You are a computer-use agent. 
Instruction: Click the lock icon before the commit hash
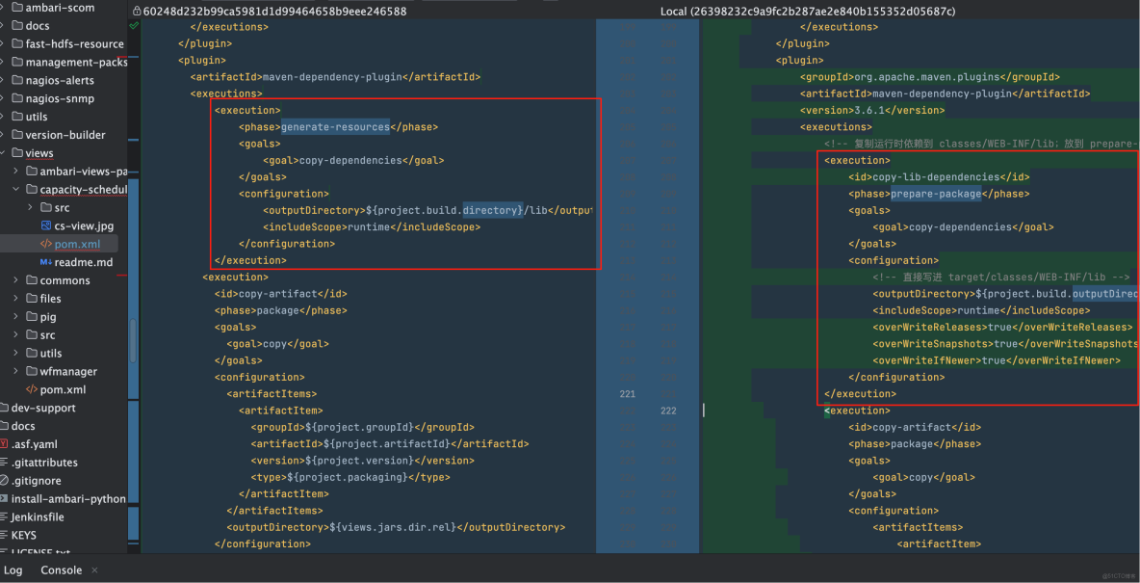(x=137, y=12)
